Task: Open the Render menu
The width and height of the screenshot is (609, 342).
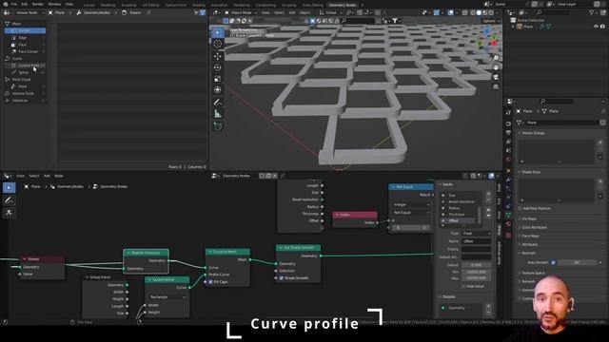Action: [x=38, y=4]
